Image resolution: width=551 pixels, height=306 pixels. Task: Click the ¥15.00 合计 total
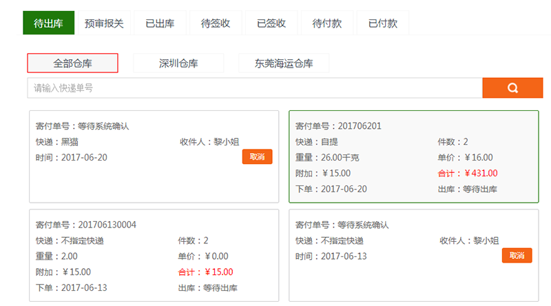(x=219, y=272)
